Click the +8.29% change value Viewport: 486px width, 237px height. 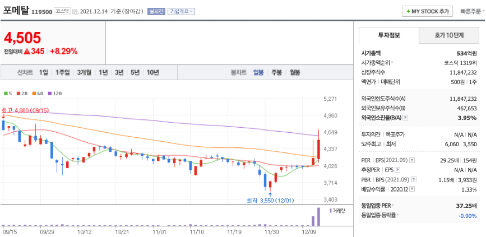(63, 52)
